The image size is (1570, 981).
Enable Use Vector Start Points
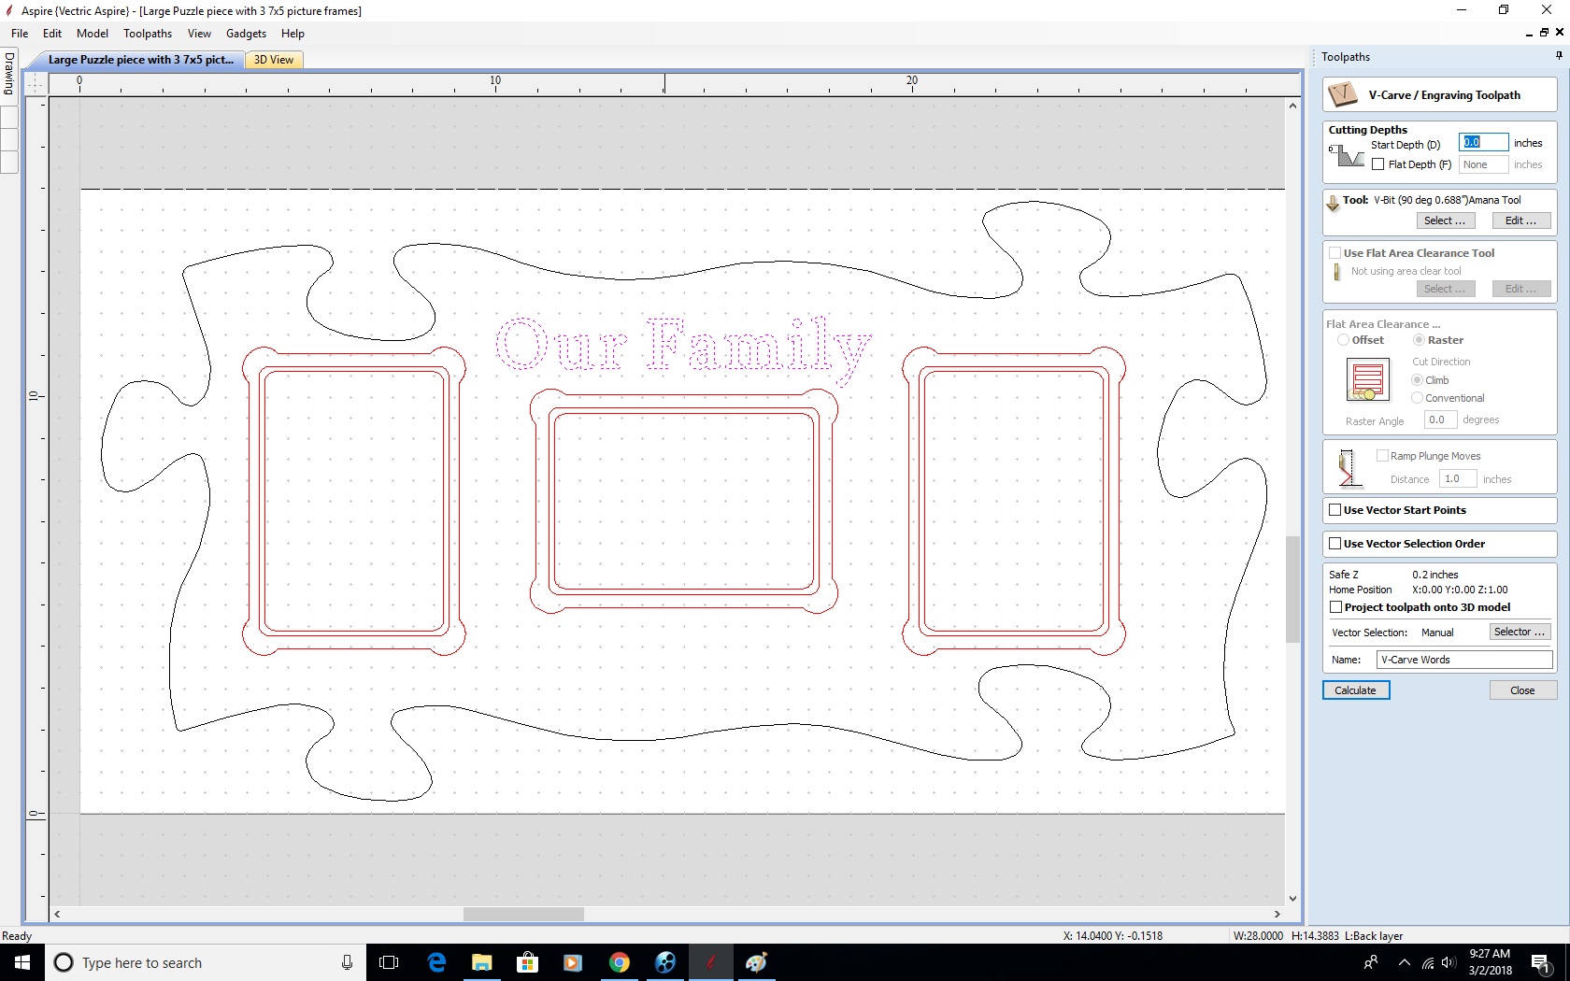coord(1335,510)
